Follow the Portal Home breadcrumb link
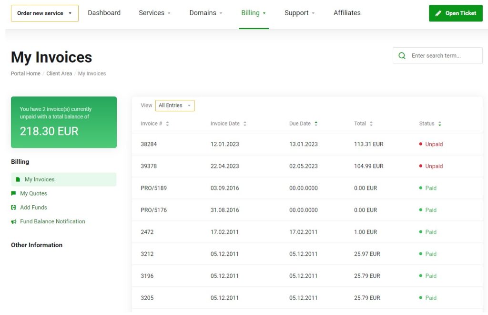488x315 pixels. (x=25, y=73)
